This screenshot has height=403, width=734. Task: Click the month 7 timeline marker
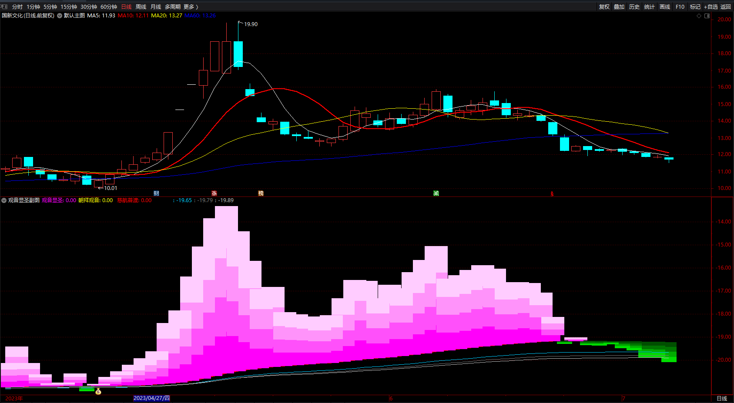(x=623, y=399)
